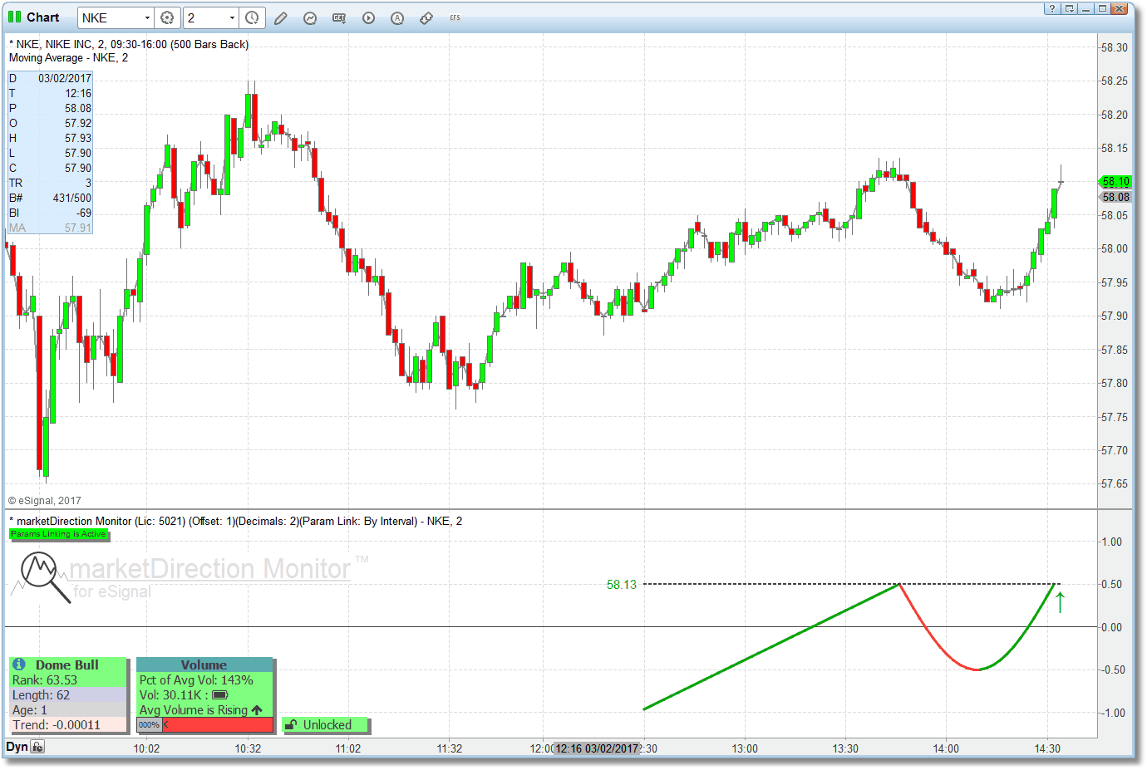Click the 10:32 time axis label

tap(248, 748)
